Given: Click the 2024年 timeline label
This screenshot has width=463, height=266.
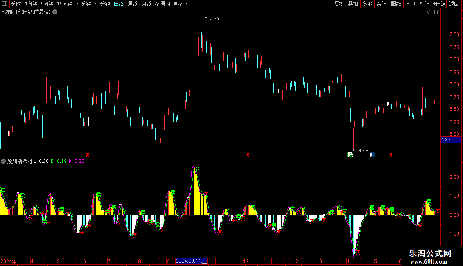Looking at the screenshot, I should pyautogui.click(x=9, y=261).
